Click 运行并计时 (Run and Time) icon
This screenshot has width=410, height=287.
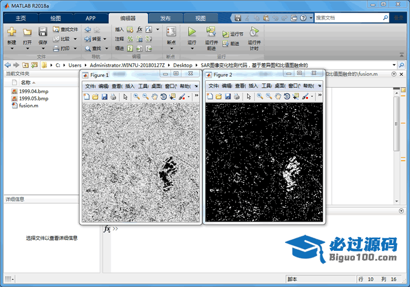[x=254, y=32]
